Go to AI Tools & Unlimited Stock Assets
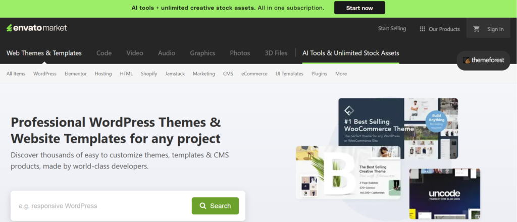 [x=350, y=53]
